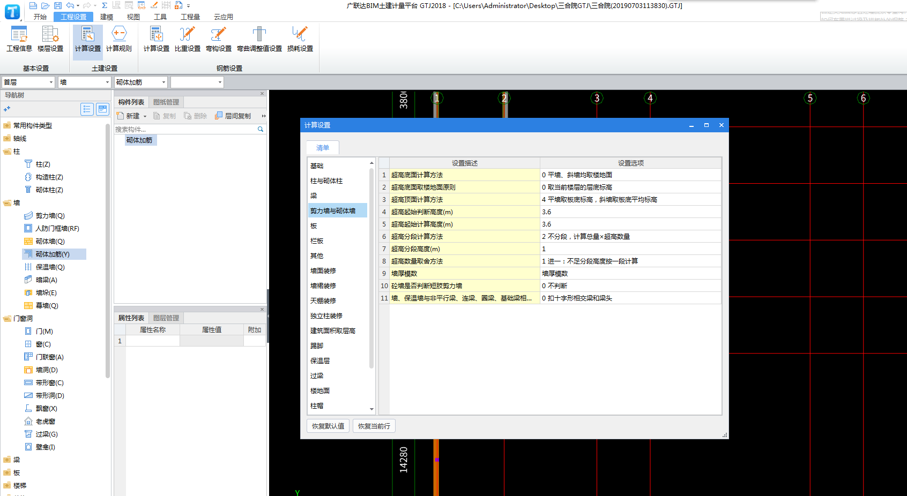Click the pencil edit icon in quick access toolbar
907x496 pixels.
[154, 5]
